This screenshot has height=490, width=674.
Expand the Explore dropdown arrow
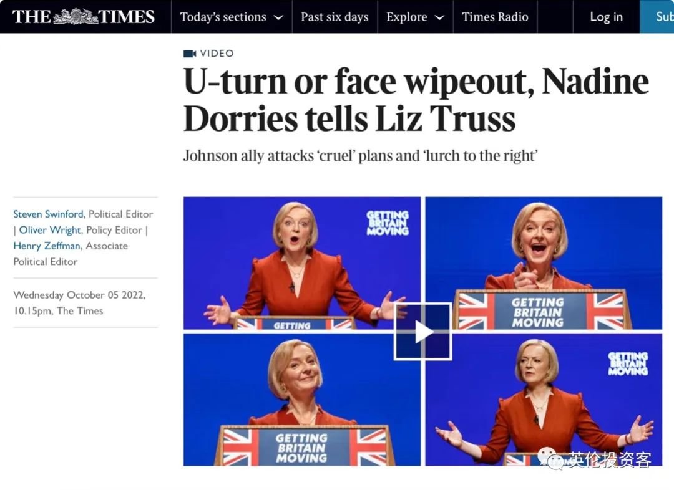click(x=439, y=17)
